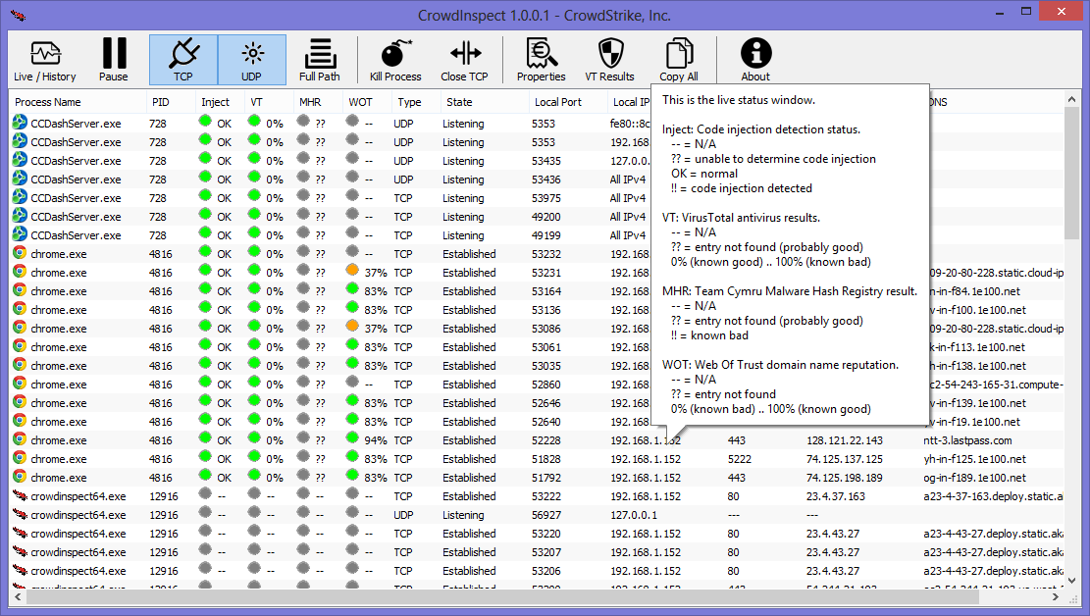Click the vertical scrollbar up arrow
Viewport: 1090px width, 616px height.
point(1071,100)
